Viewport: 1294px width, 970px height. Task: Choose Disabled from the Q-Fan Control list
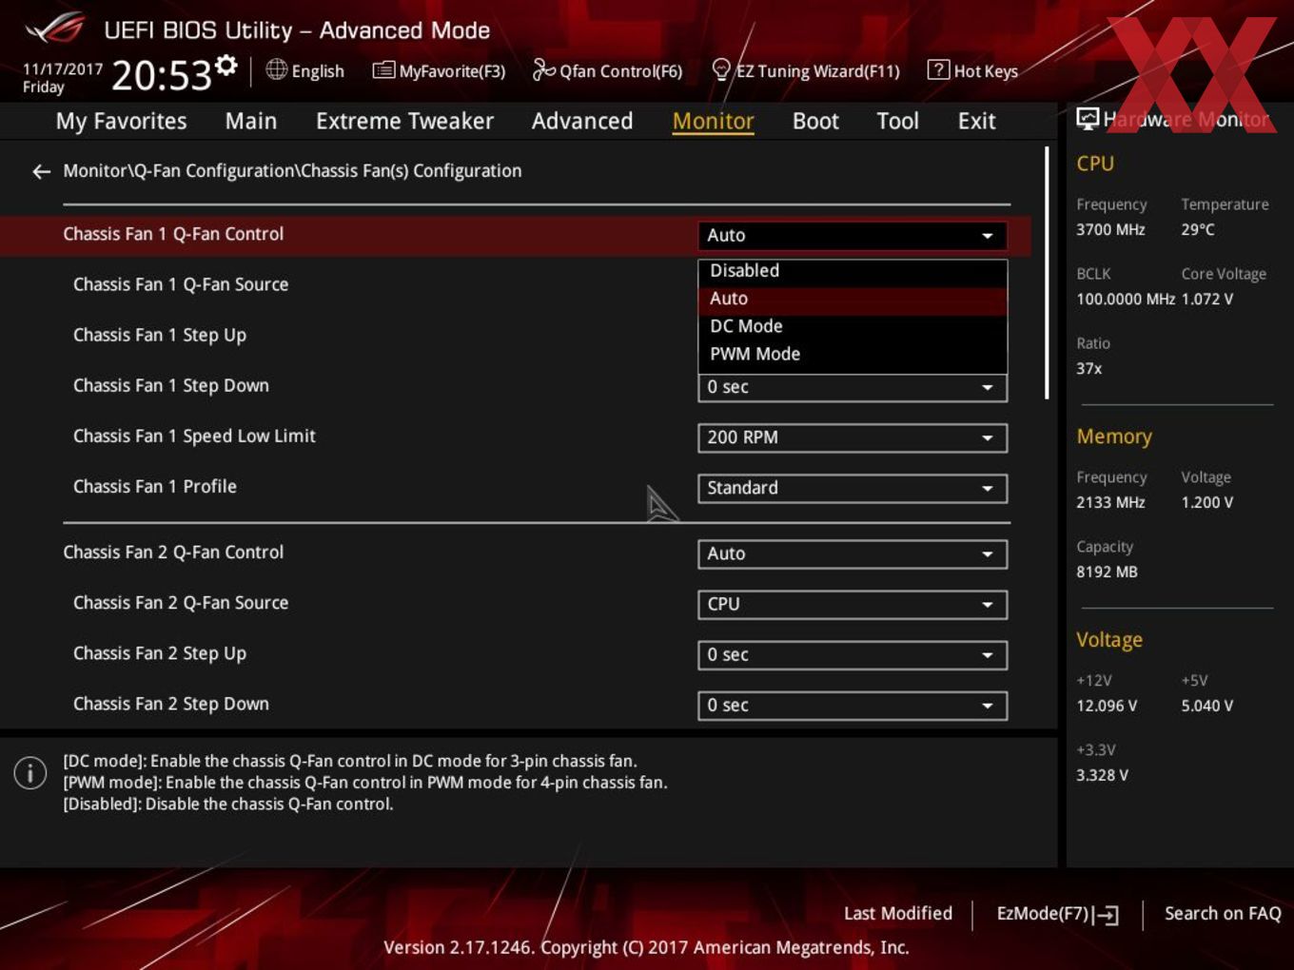tap(853, 271)
